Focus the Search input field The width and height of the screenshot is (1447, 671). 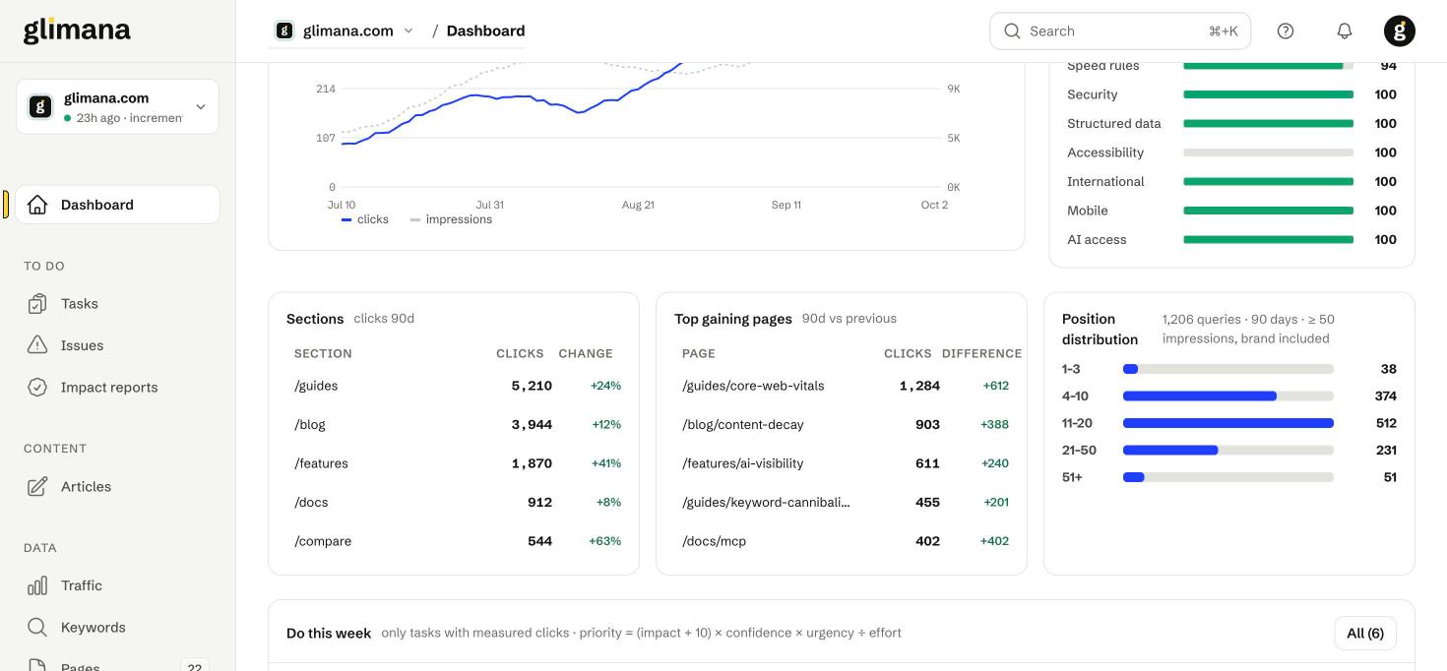pyautogui.click(x=1120, y=31)
